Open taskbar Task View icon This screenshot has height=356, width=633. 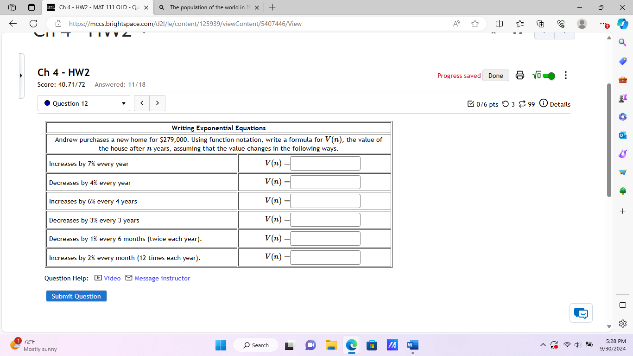point(290,345)
